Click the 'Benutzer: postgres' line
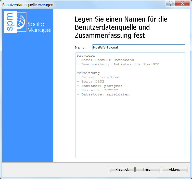The image size is (192, 179). pyautogui.click(x=100, y=86)
